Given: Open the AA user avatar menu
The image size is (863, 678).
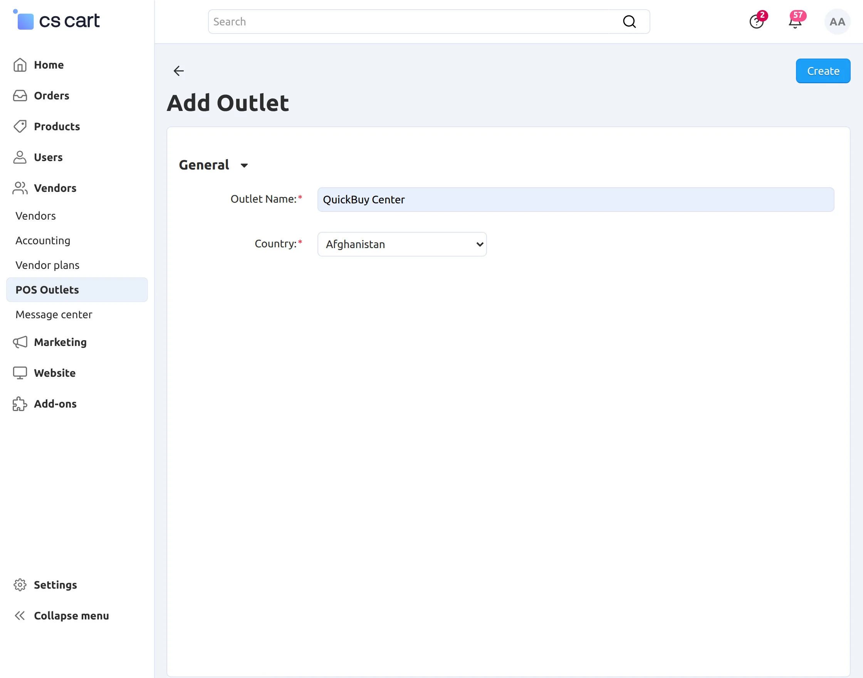Looking at the screenshot, I should click(x=837, y=22).
